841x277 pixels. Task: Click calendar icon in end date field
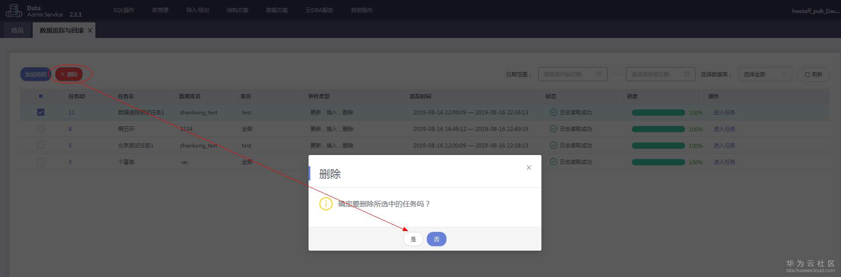(687, 74)
